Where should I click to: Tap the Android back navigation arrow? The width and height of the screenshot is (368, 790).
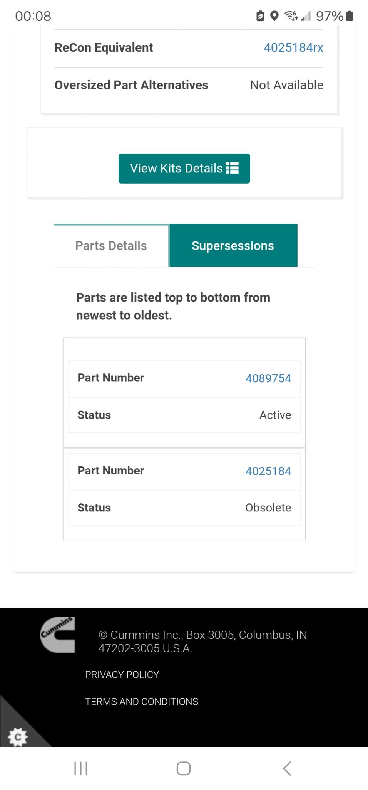point(287,768)
